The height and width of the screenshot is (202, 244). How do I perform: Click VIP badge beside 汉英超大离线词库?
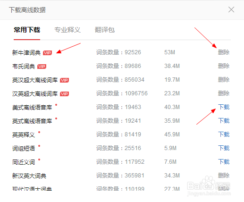[x=64, y=94]
